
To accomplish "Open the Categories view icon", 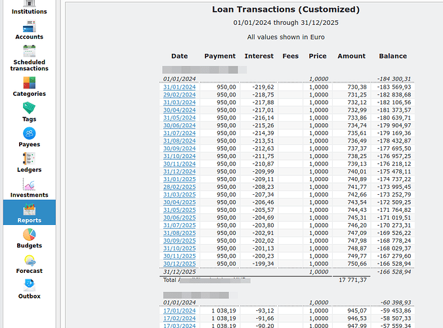I will (29, 83).
